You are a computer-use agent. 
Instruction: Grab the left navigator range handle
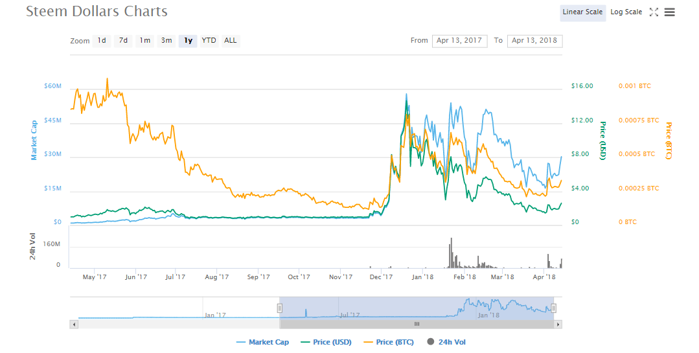(x=279, y=308)
